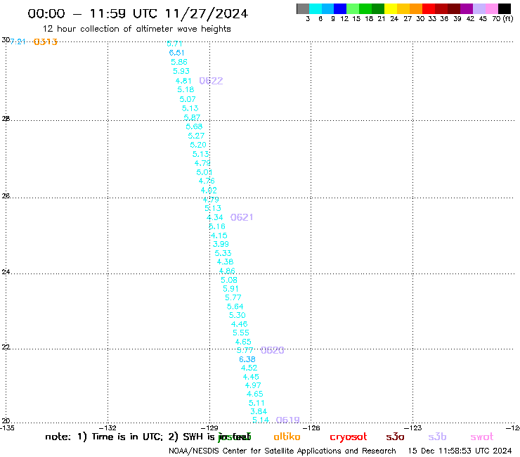Click the '5.11' wave height value

256,403
